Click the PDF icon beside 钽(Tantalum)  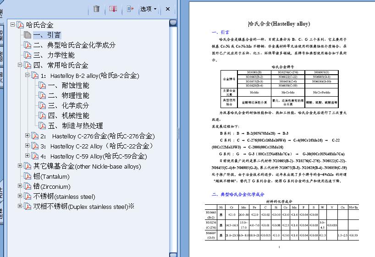click(28, 176)
